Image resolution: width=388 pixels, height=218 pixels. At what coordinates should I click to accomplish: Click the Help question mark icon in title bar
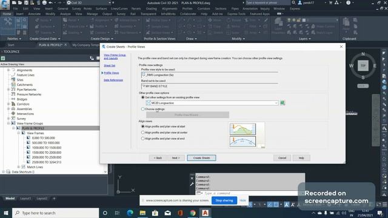348,2
